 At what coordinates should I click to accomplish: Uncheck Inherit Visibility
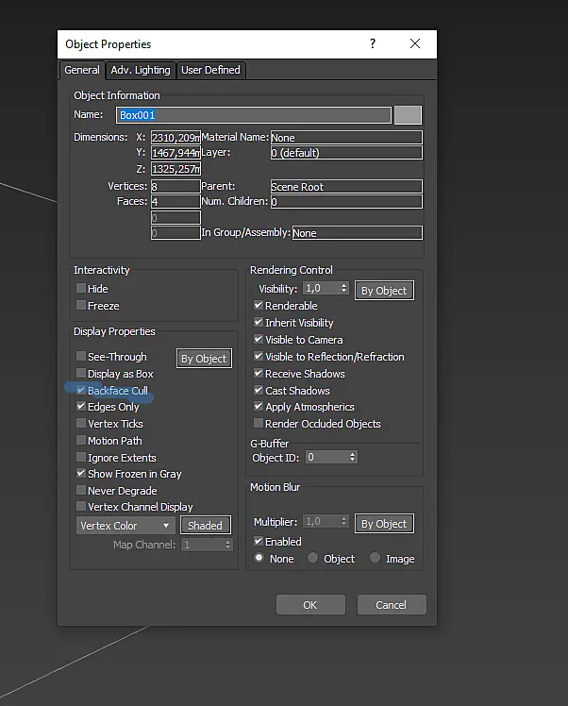pyautogui.click(x=259, y=323)
